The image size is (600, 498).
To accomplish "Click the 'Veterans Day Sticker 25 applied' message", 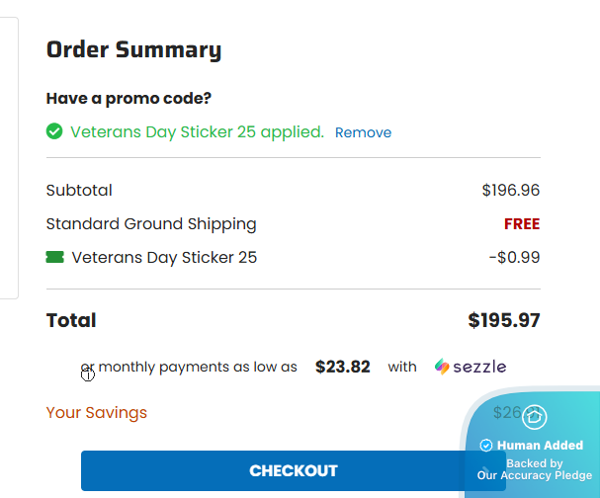I will tap(197, 131).
